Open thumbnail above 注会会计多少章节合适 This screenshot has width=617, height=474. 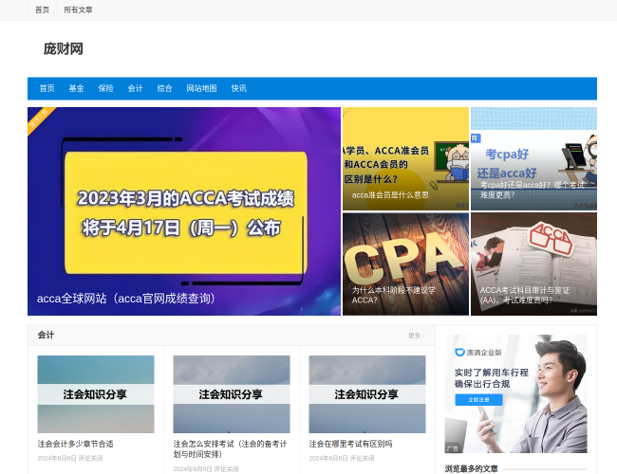(96, 394)
